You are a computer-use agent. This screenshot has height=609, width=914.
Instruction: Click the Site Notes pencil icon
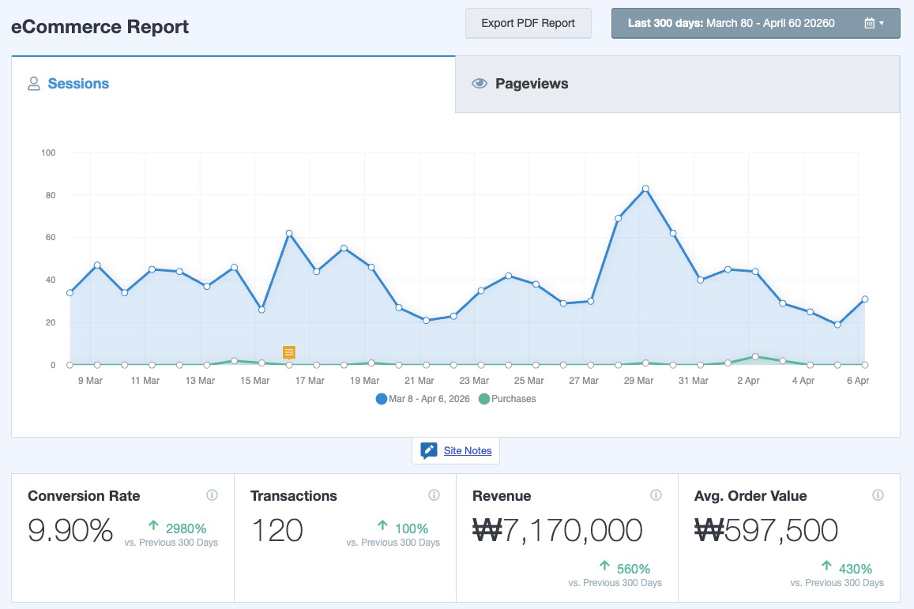pos(429,451)
